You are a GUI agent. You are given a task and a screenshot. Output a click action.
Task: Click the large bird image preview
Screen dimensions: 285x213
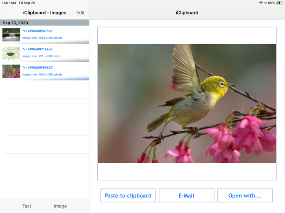click(x=187, y=103)
